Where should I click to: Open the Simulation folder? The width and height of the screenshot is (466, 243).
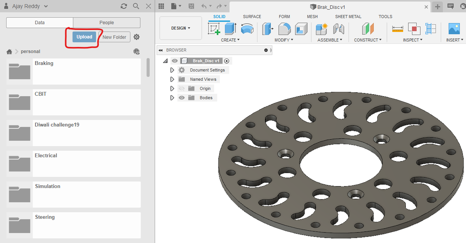[74, 195]
